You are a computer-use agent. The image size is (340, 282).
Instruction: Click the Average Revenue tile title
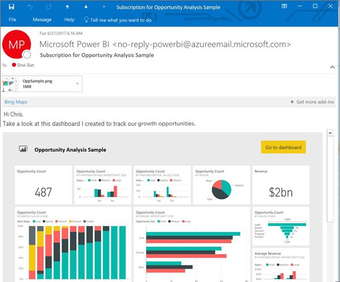[267, 254]
